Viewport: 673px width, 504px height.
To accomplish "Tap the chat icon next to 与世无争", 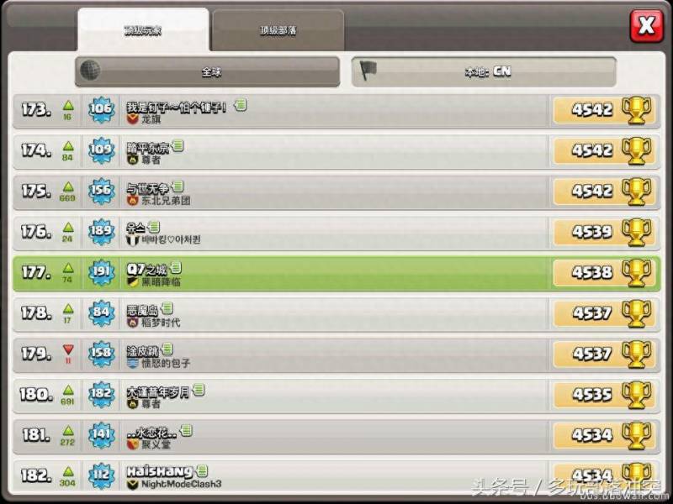I will 178,186.
